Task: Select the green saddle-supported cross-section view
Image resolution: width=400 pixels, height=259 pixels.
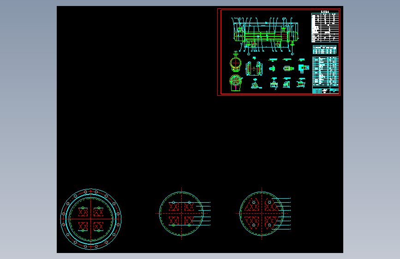Action: [235, 62]
